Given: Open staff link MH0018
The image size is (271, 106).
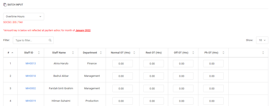Looking at the screenshot, I should (x=31, y=76).
